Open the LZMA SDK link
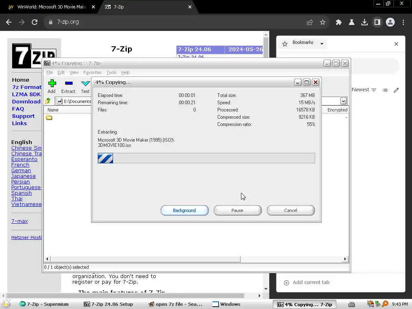The width and height of the screenshot is (412, 309). (26, 94)
